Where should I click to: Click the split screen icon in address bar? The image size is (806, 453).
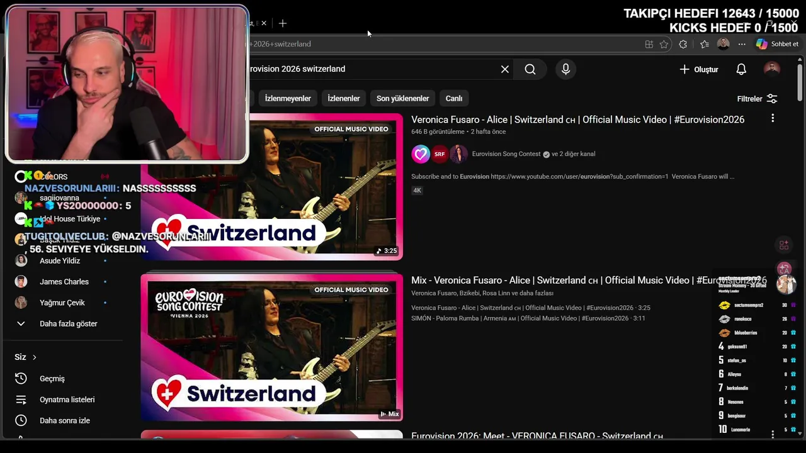pyautogui.click(x=649, y=44)
